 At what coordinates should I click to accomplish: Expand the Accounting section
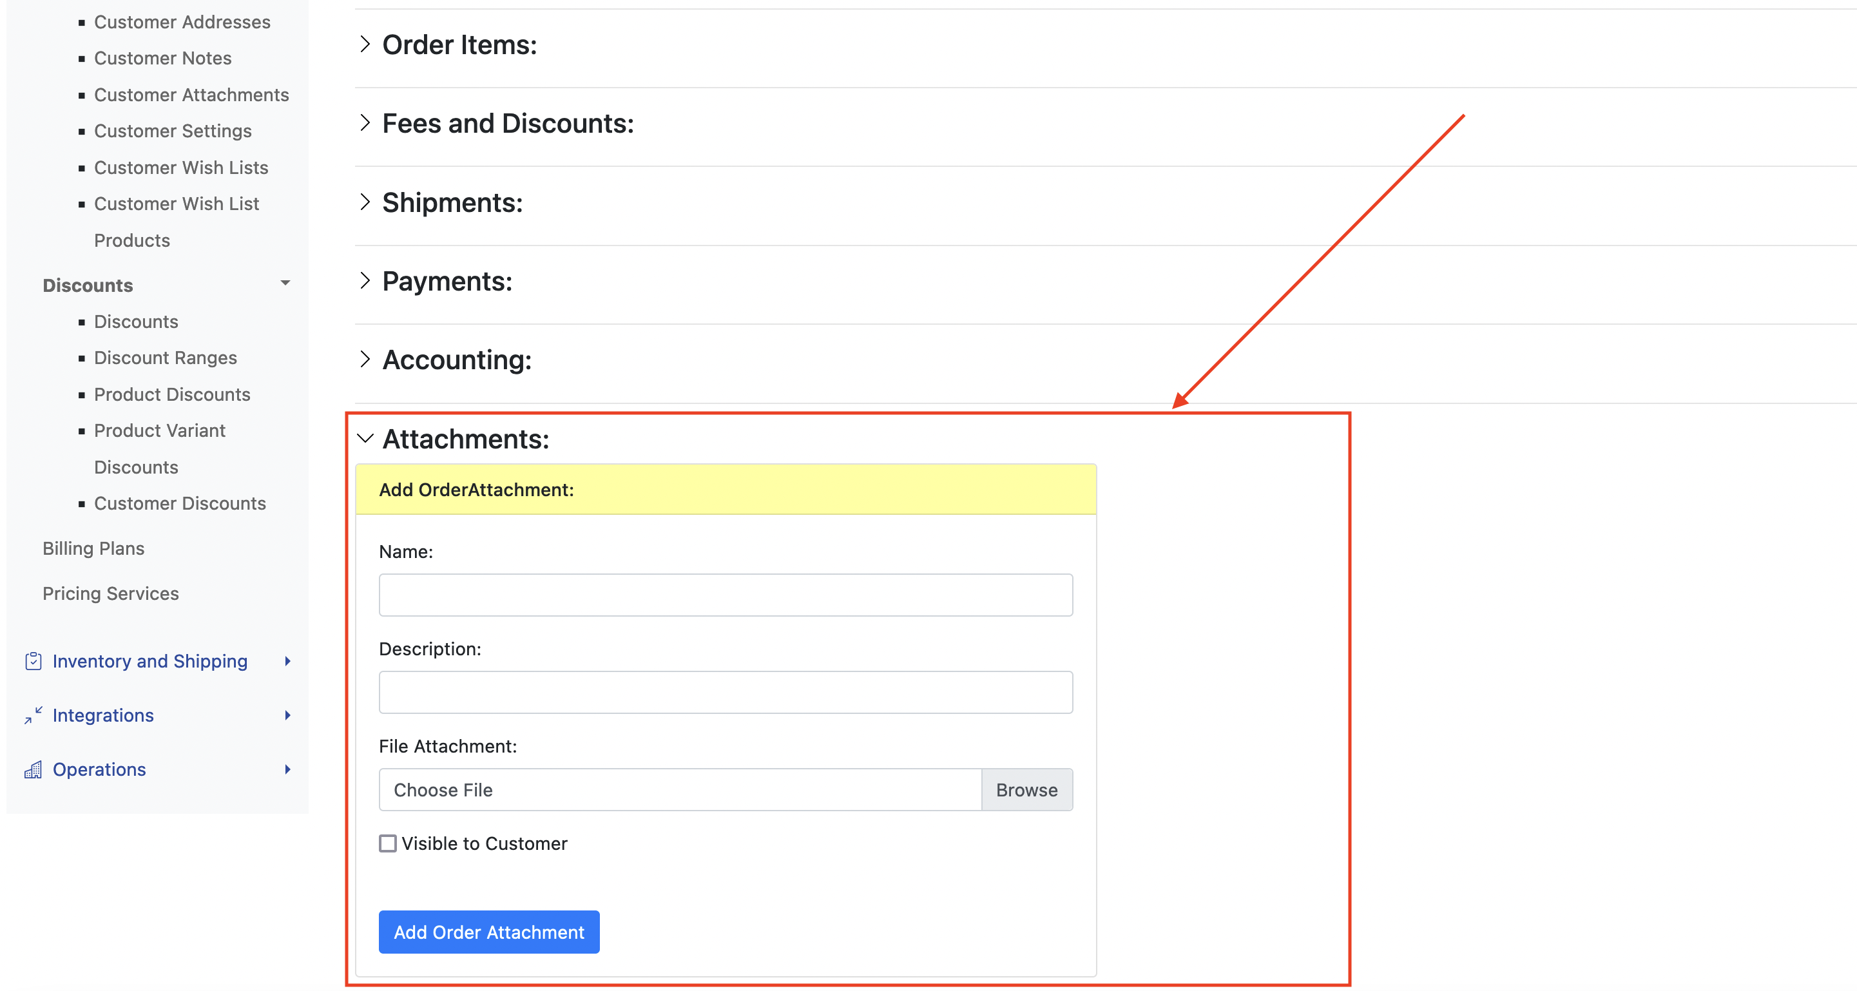tap(365, 360)
